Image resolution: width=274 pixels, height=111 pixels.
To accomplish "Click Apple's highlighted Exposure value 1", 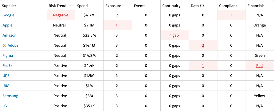I will [x=116, y=25].
